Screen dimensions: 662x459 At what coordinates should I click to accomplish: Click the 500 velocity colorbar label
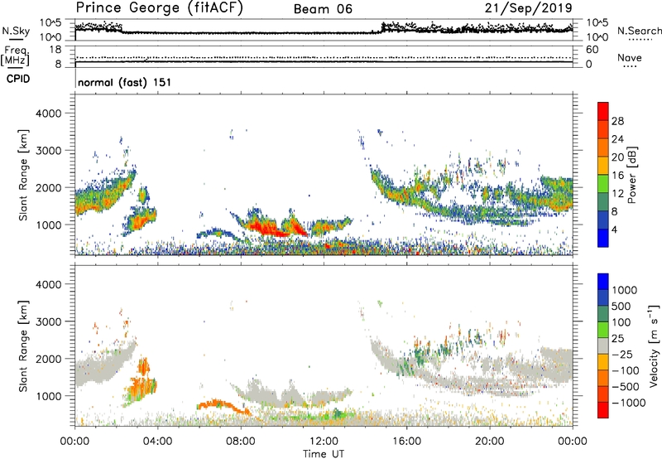tap(621, 306)
